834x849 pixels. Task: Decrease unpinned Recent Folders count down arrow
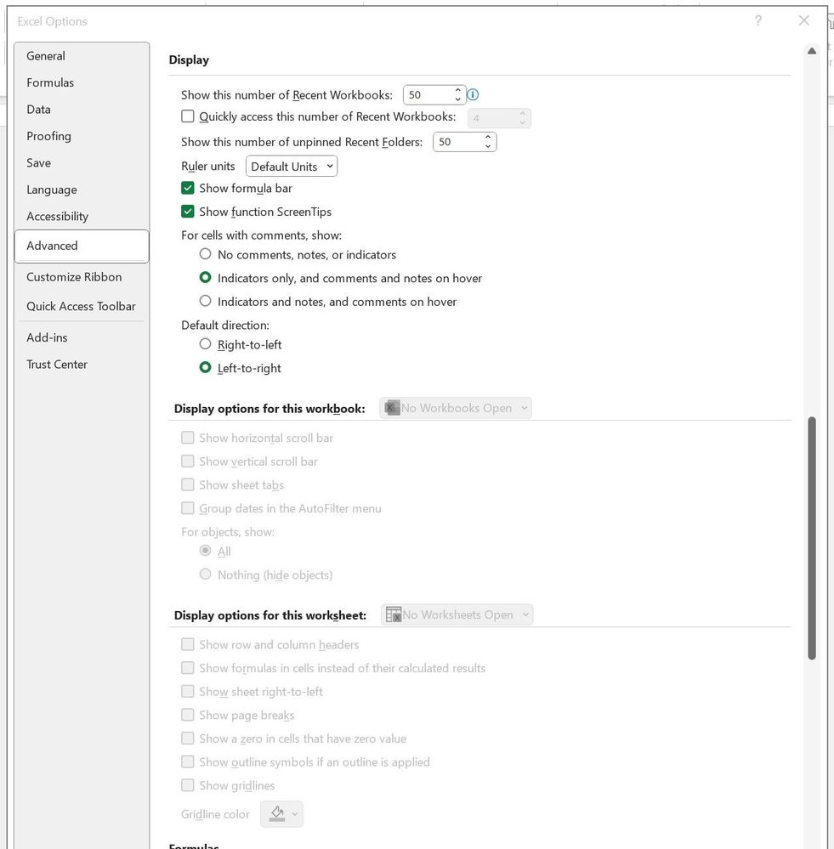pyautogui.click(x=488, y=147)
